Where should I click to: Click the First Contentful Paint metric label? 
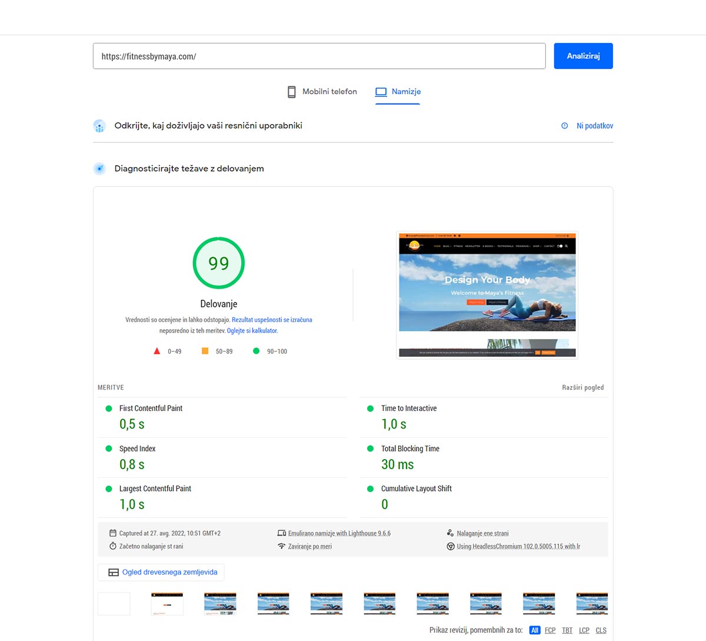coord(151,408)
